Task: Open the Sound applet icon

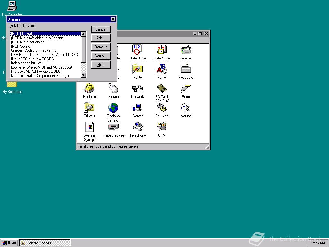Action: pyautogui.click(x=186, y=107)
